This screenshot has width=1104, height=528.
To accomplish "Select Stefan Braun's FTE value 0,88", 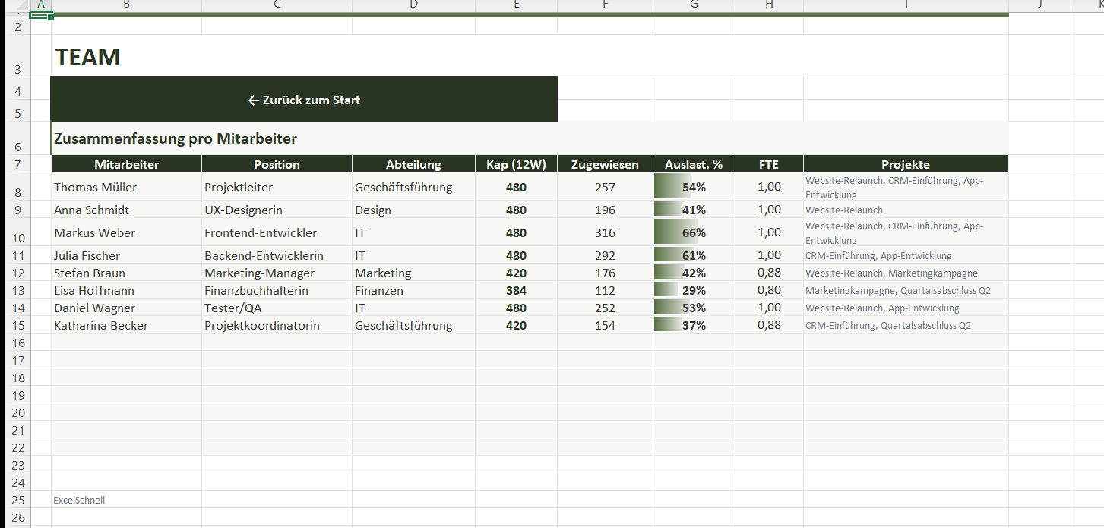I will [x=769, y=273].
